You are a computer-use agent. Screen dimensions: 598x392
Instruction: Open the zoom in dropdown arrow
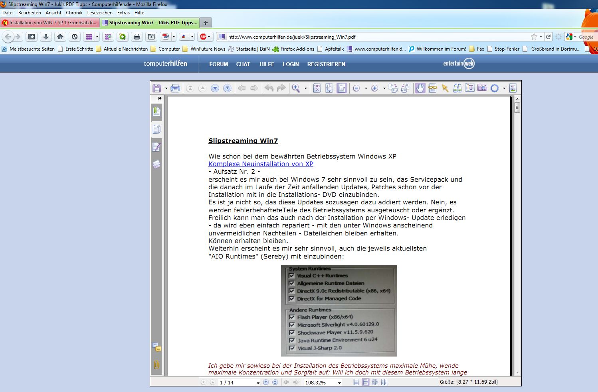click(384, 88)
